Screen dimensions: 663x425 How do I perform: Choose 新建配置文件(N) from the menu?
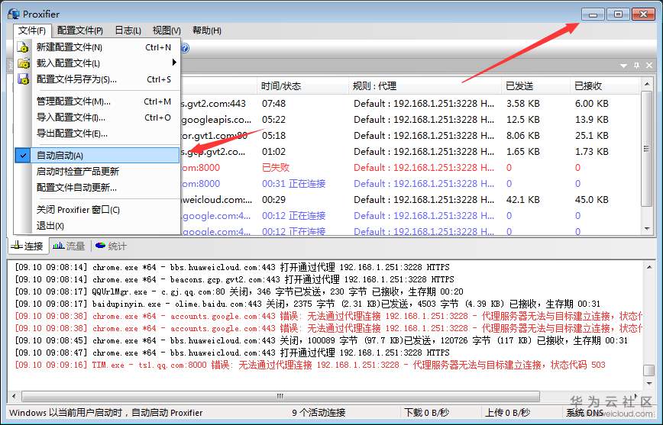97,47
